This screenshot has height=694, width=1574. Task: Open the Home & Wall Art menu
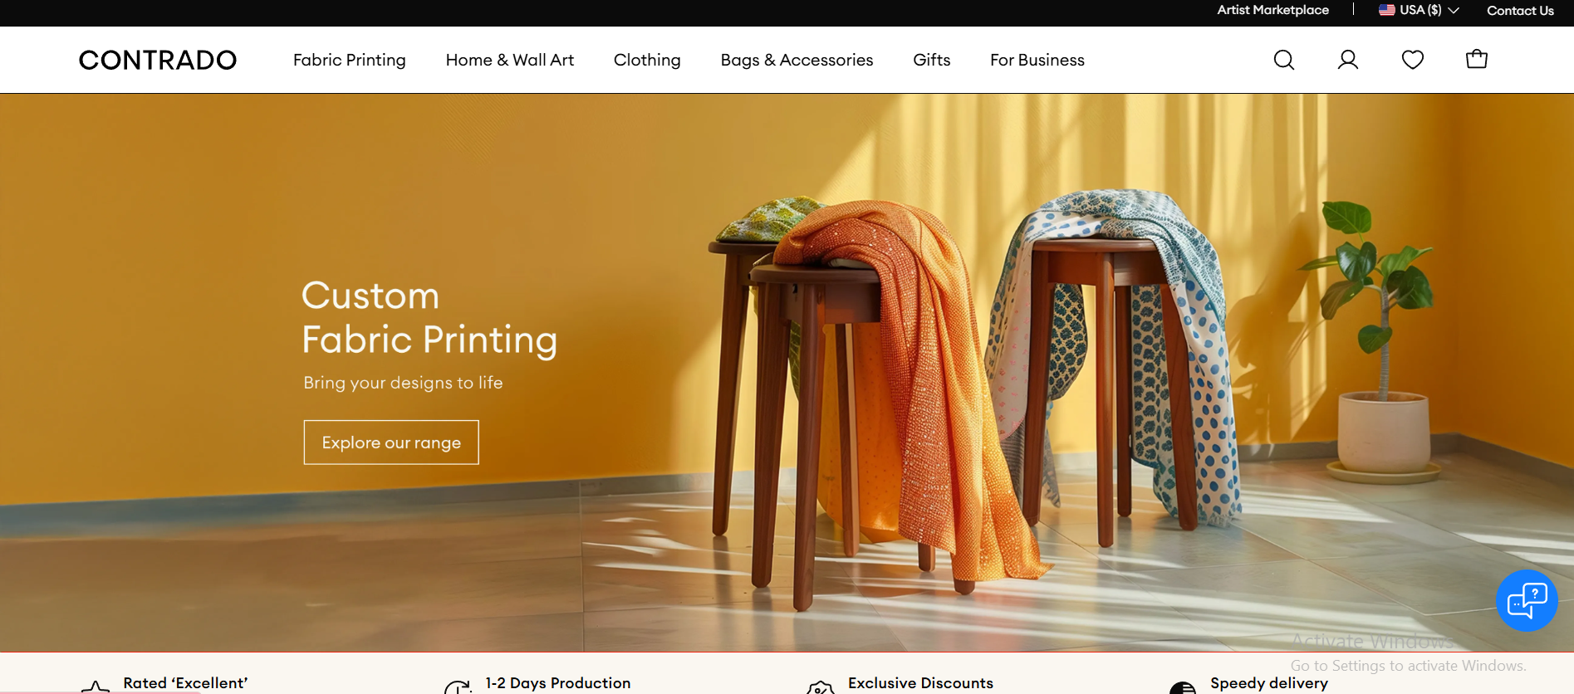click(x=510, y=60)
